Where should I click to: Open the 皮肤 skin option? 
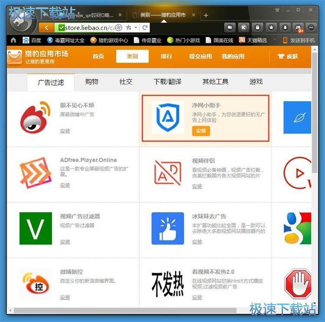pos(288,56)
